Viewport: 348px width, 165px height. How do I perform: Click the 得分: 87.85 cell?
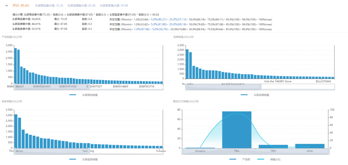point(61,24)
